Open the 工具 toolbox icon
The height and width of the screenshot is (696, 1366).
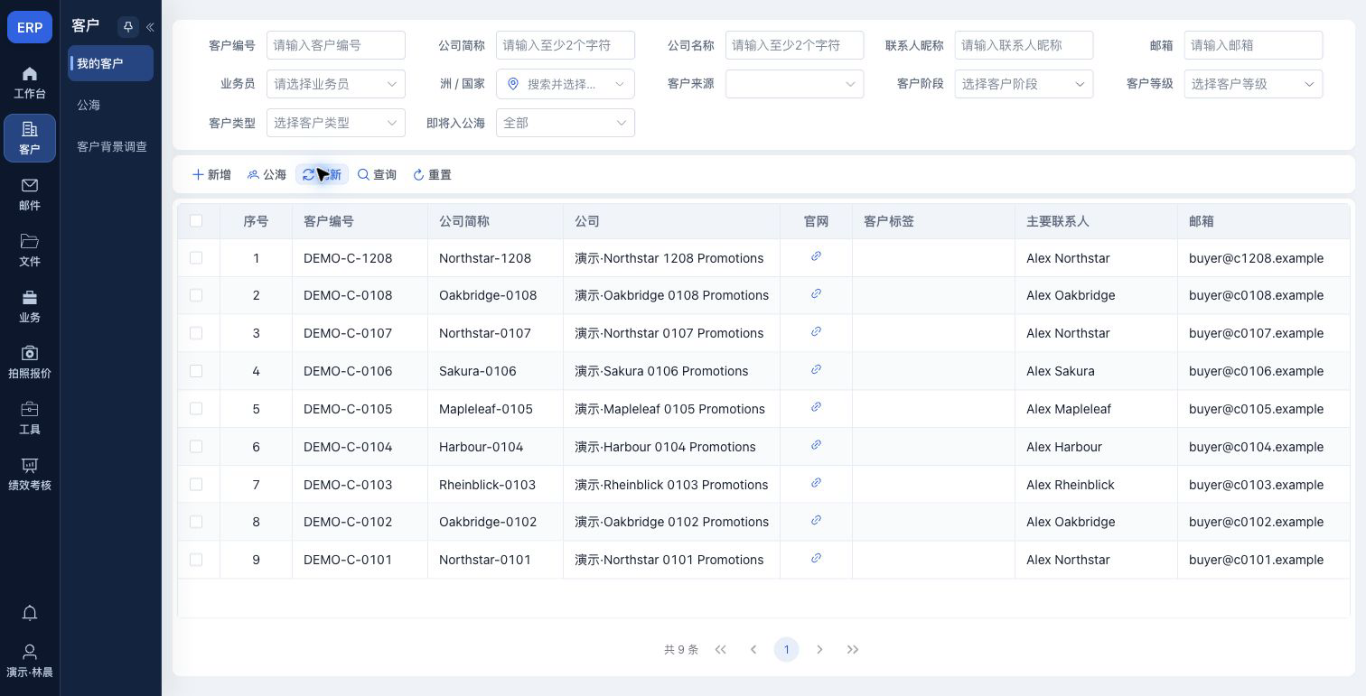point(30,418)
